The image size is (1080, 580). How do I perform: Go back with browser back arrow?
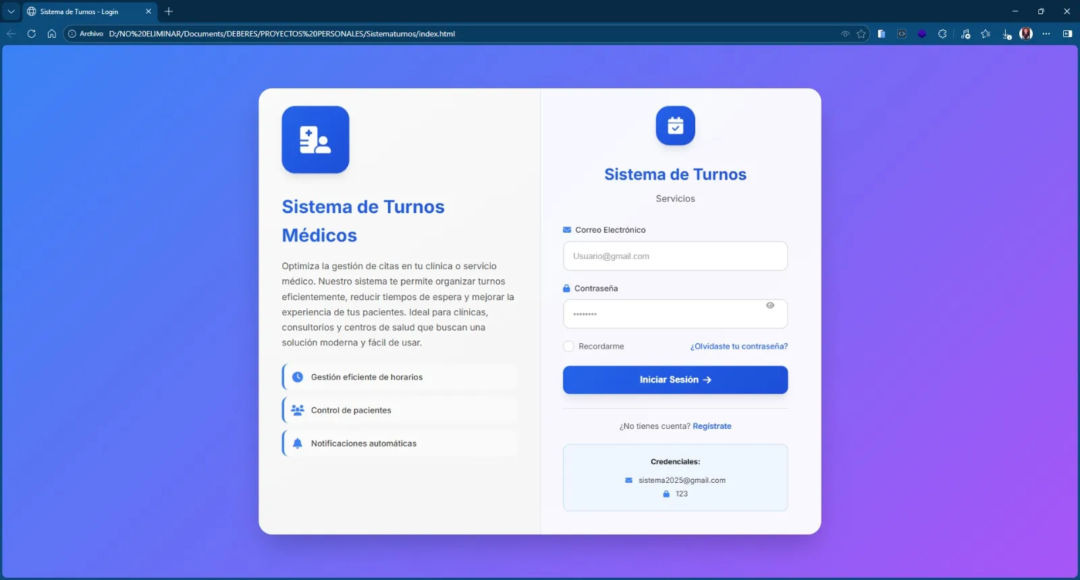coord(11,34)
